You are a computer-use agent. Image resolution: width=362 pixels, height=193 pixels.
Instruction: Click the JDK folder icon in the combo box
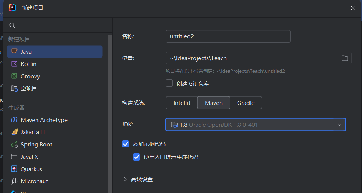click(174, 125)
